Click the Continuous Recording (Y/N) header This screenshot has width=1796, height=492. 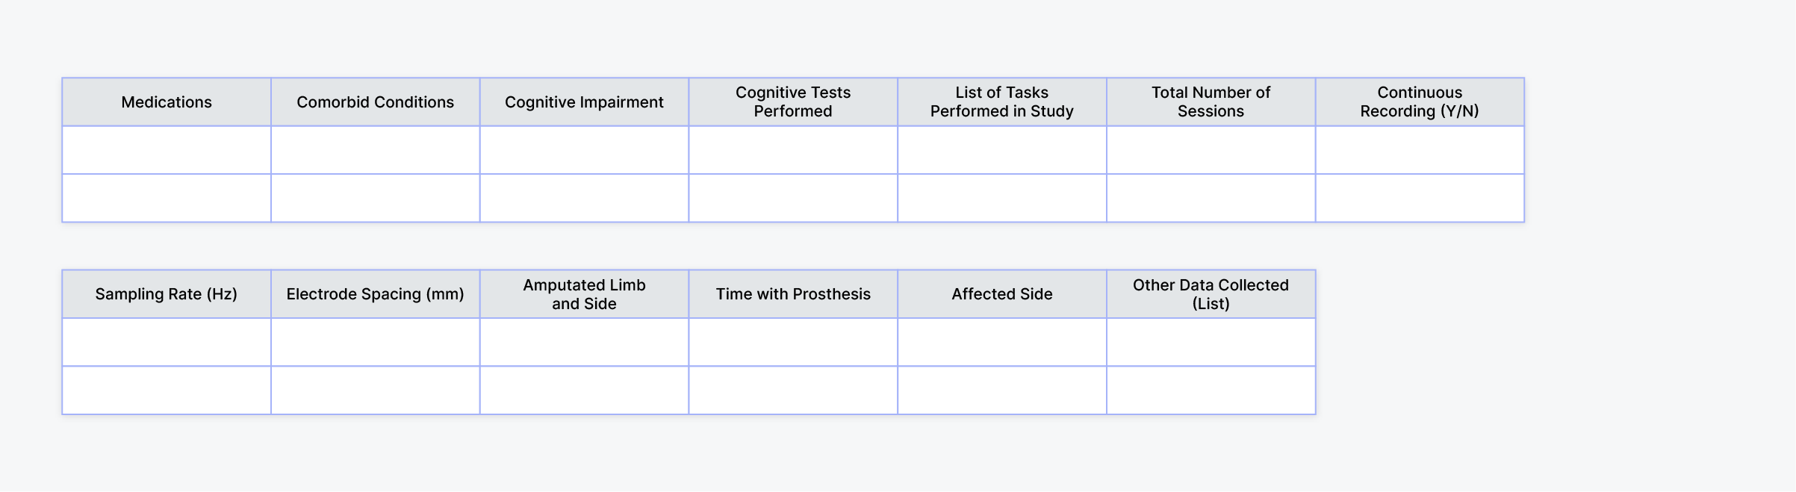coord(1420,102)
